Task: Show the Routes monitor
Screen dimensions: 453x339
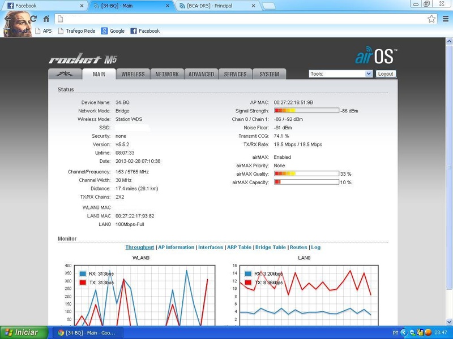Action: [x=298, y=247]
